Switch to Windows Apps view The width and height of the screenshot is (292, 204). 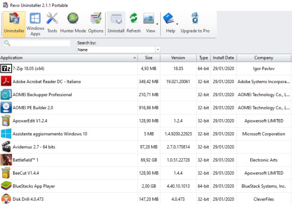click(35, 24)
